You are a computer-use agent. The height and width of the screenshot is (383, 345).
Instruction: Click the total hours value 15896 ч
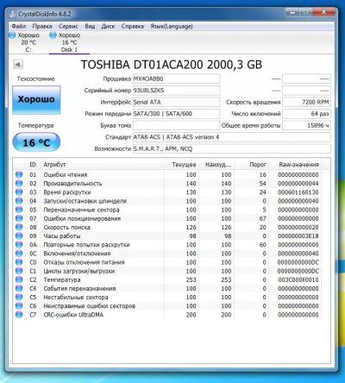(306, 125)
